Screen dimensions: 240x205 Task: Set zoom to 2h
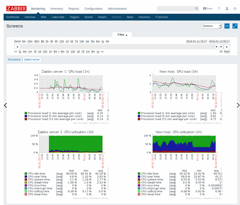pos(47,41)
